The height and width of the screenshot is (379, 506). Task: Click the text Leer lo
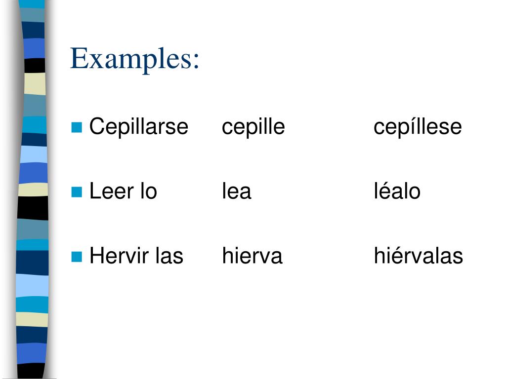click(123, 191)
